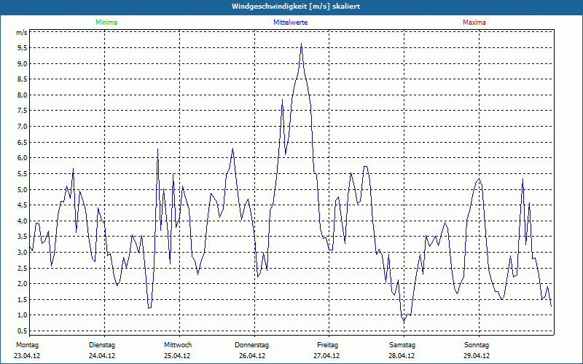Click the date 25.04.12
Screen dimensions: 583x364
coord(177,356)
